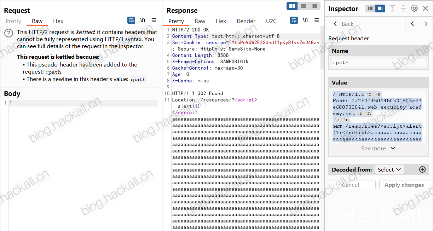Toggle non-printable \n characters in Request panel

143,21
